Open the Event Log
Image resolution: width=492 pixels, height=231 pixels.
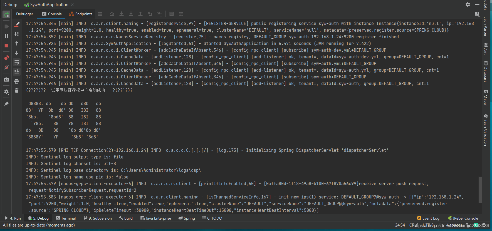[428, 218]
